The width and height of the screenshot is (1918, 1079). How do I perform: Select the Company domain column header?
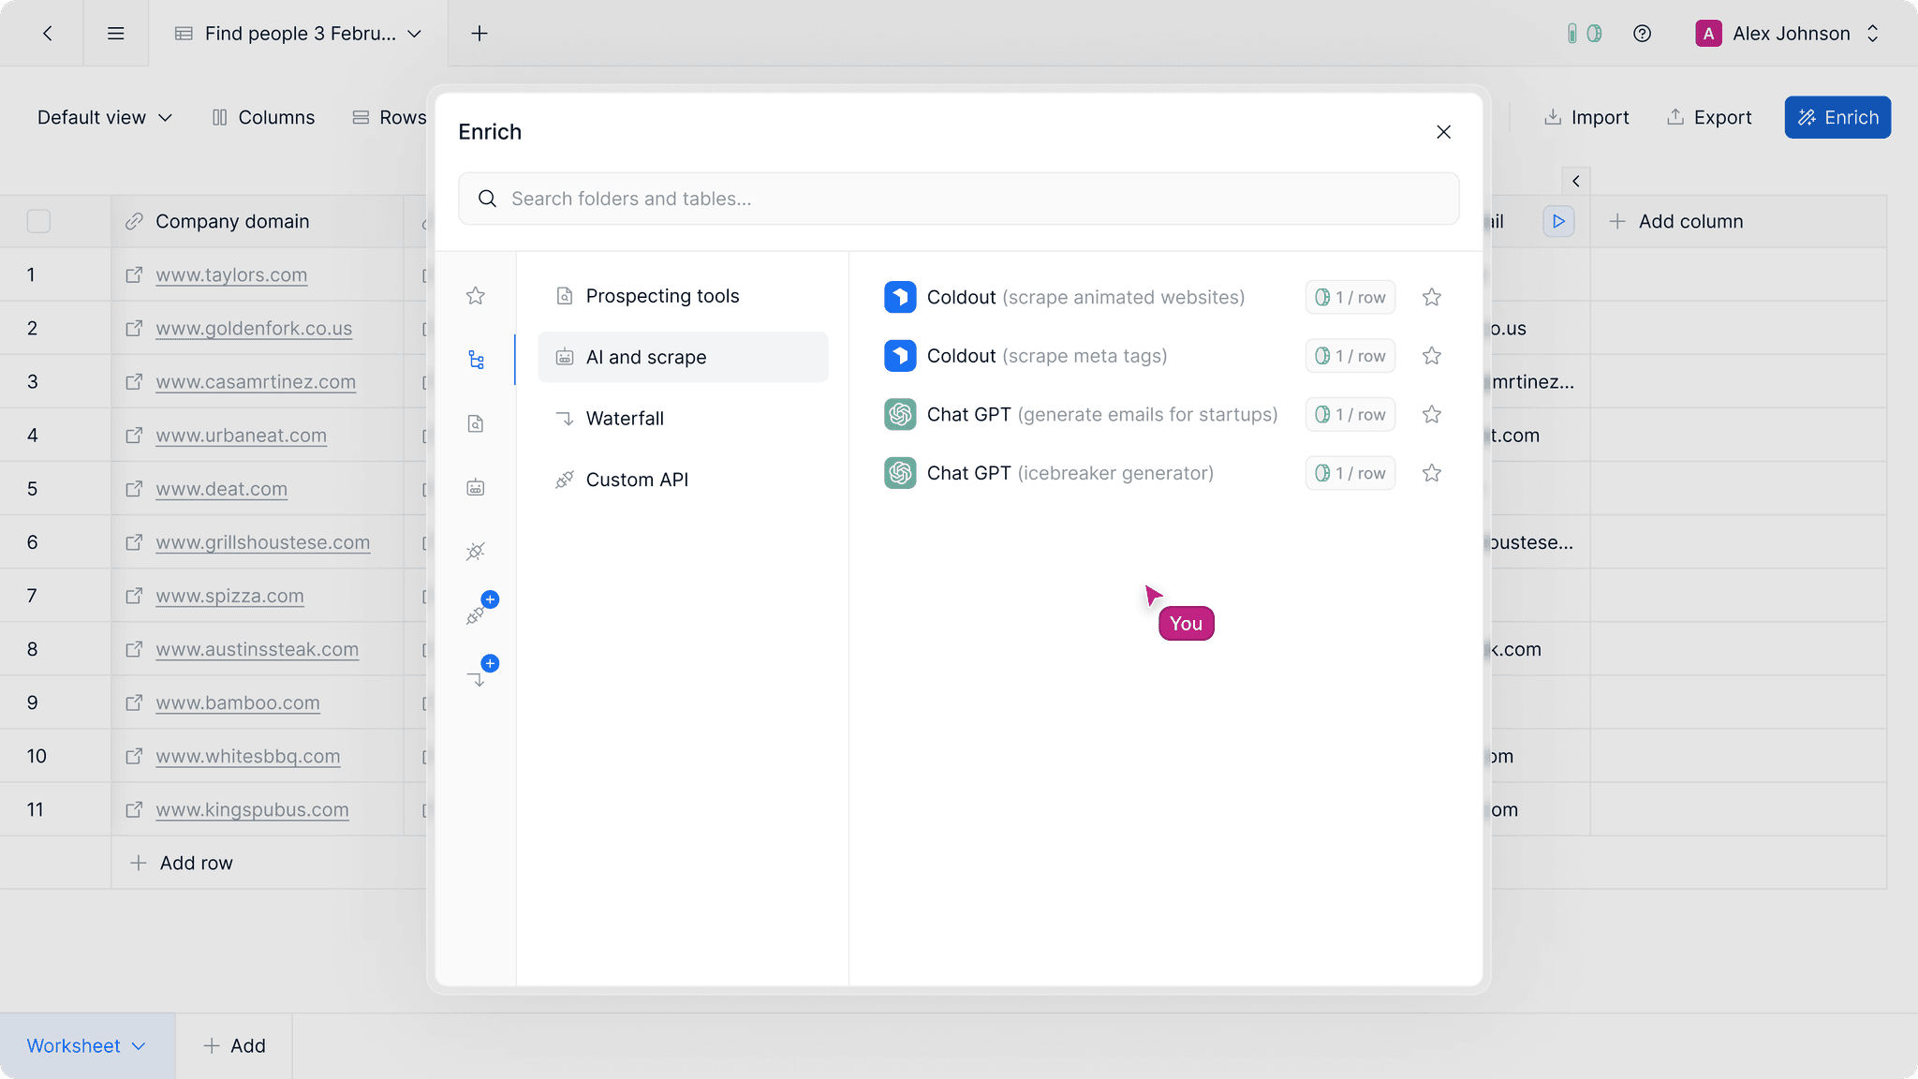coord(257,221)
